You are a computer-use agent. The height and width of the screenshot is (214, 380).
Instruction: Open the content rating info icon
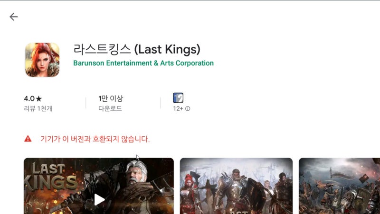point(188,109)
